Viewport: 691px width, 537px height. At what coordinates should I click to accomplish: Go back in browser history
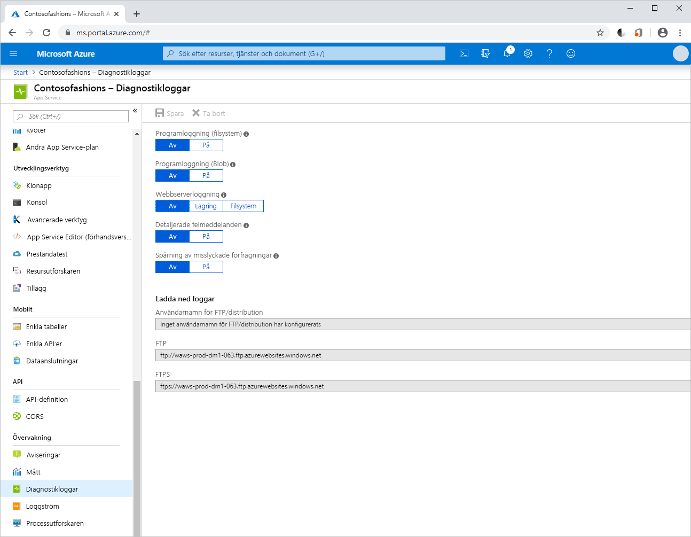tap(12, 33)
